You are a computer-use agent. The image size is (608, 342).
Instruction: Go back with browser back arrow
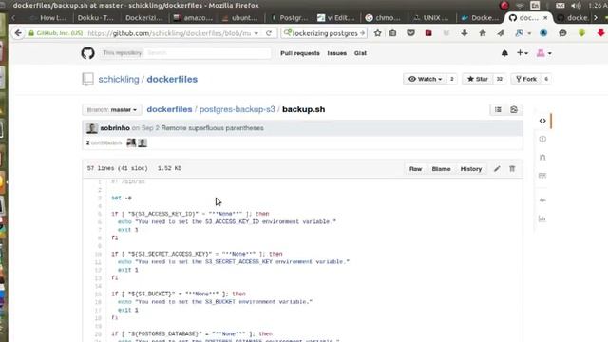[x=18, y=33]
